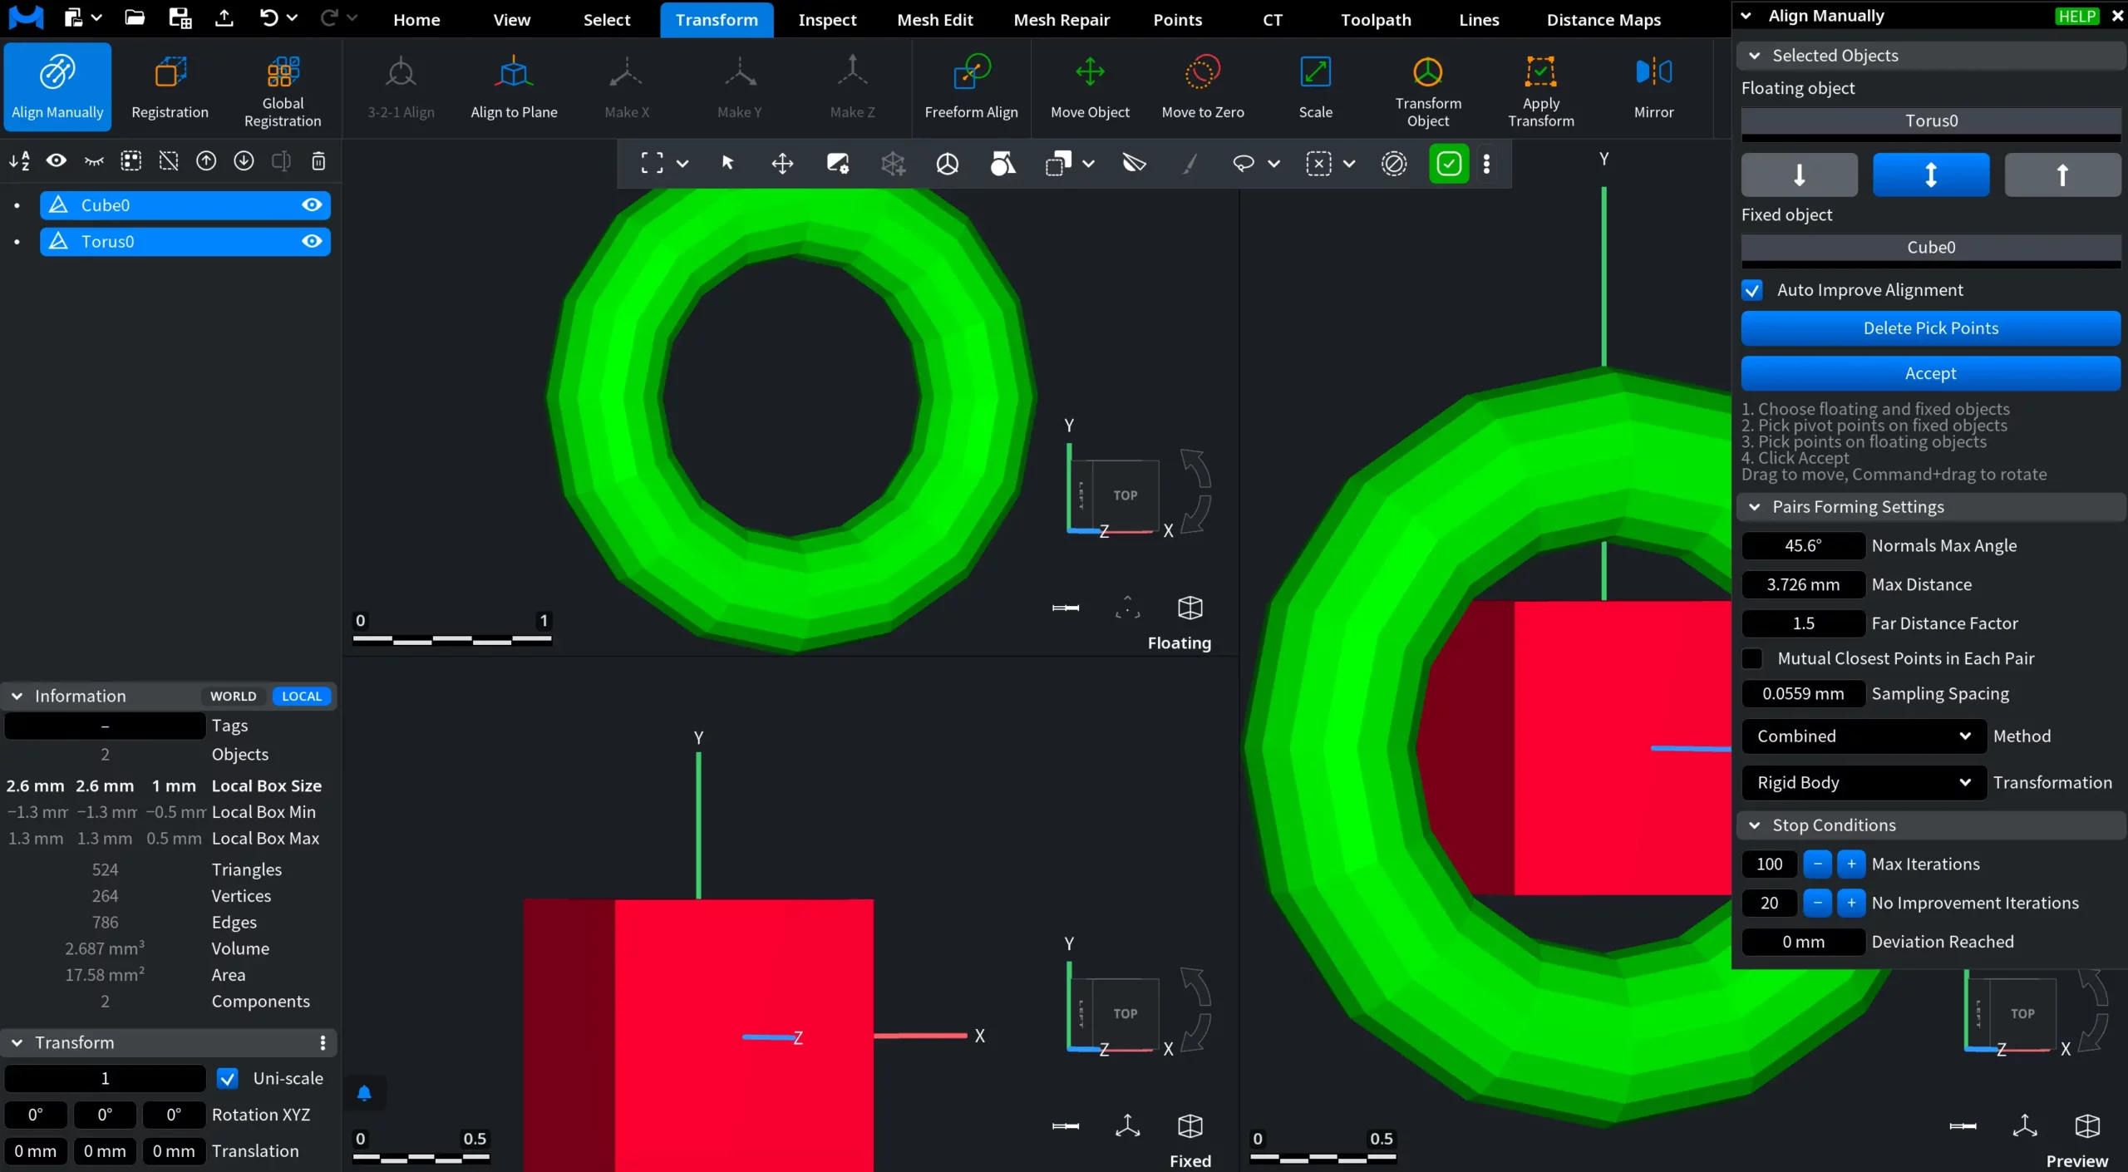Open the Inspect tab
This screenshot has height=1172, width=2128.
click(826, 20)
